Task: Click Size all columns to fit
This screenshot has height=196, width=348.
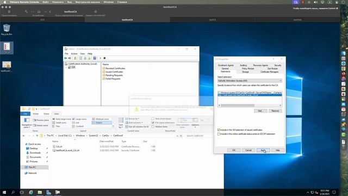Action: [137, 127]
